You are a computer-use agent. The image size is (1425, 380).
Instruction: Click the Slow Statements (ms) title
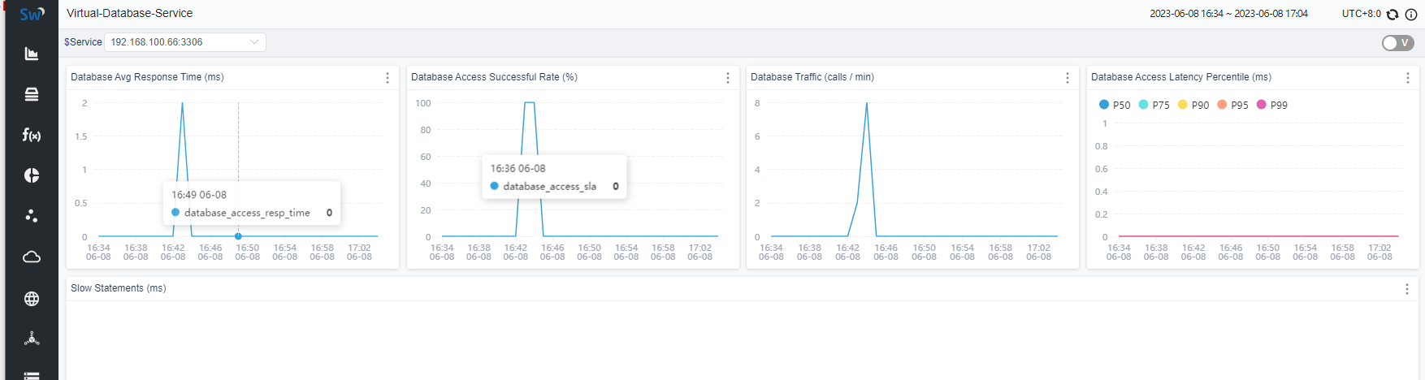pyautogui.click(x=119, y=288)
